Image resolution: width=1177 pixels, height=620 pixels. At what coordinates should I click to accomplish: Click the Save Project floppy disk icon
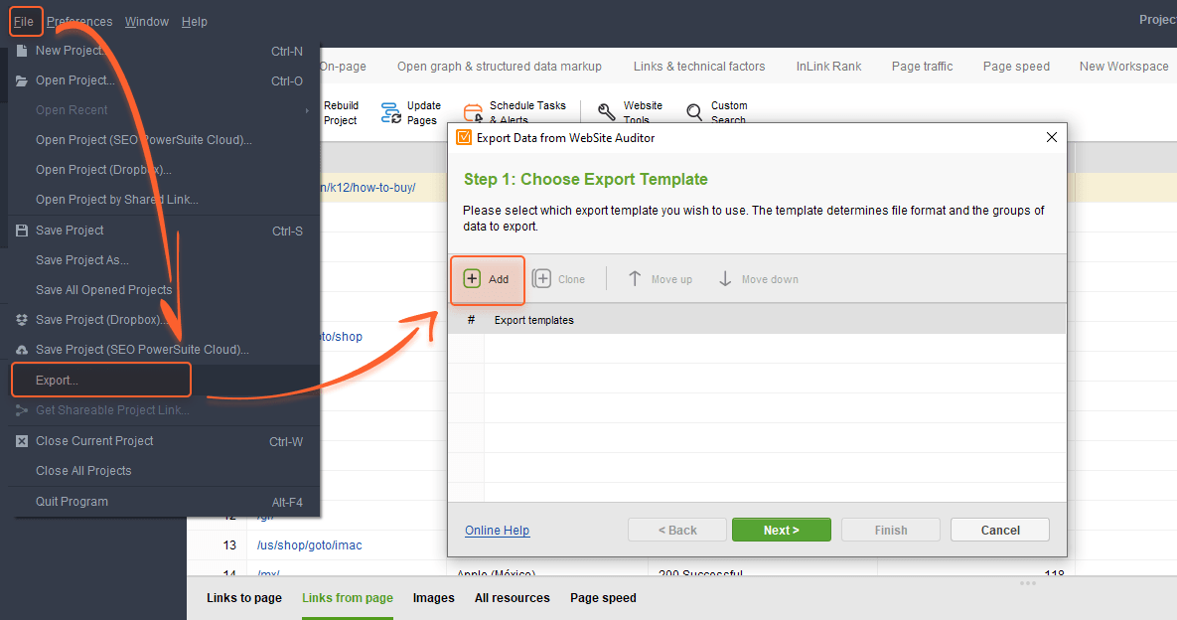click(x=22, y=231)
